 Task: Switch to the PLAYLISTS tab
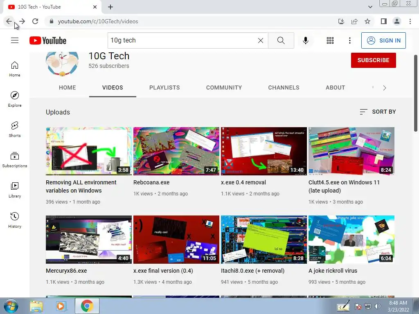164,87
